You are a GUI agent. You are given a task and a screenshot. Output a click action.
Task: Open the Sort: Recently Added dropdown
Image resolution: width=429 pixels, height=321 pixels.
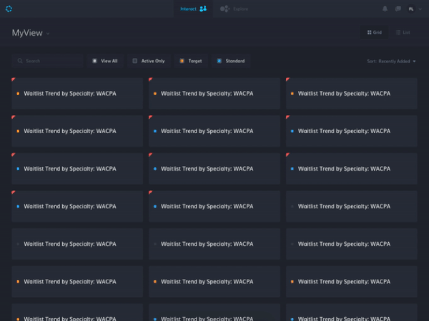(x=391, y=62)
